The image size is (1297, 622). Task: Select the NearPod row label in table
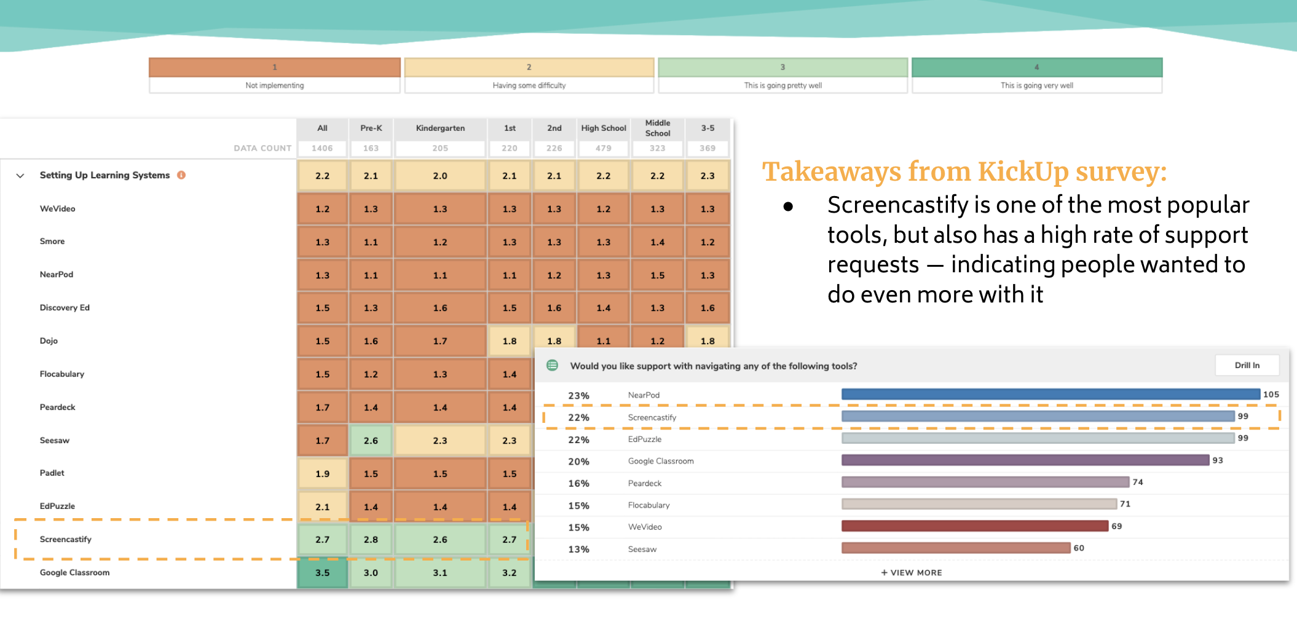(x=57, y=275)
